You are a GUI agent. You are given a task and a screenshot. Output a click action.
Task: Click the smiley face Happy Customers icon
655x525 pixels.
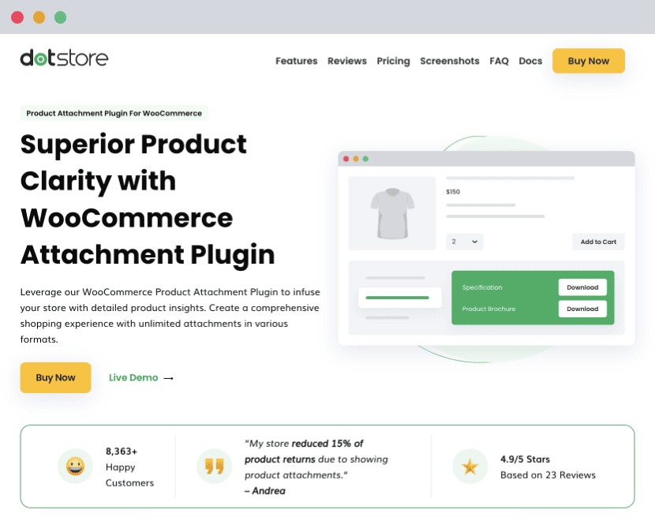click(75, 467)
